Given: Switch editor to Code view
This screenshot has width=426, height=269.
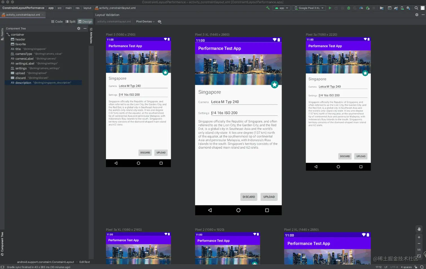Looking at the screenshot, I should [x=57, y=21].
